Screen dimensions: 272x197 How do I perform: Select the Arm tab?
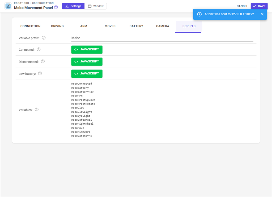pyautogui.click(x=84, y=26)
